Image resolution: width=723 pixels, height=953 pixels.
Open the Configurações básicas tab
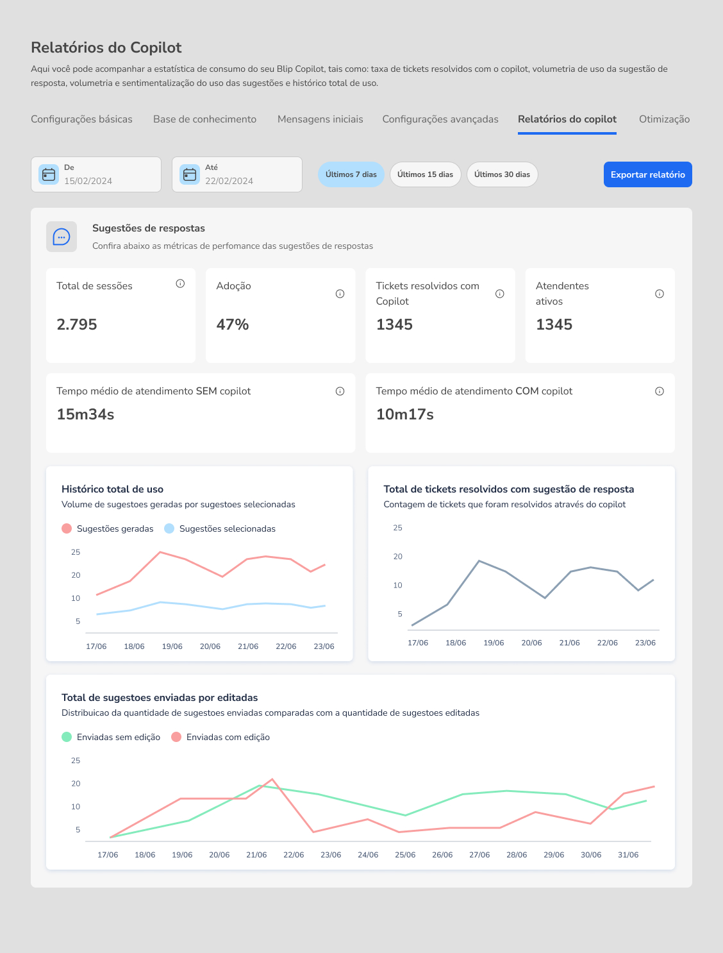(x=81, y=119)
